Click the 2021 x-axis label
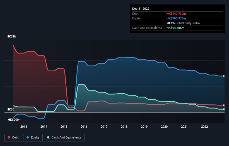Screen dimensions: 229x146 coord(184,127)
